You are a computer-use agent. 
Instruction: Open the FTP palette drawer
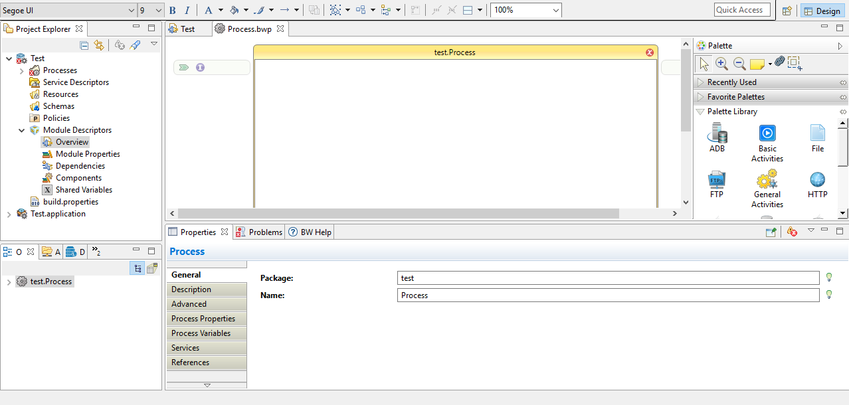717,185
